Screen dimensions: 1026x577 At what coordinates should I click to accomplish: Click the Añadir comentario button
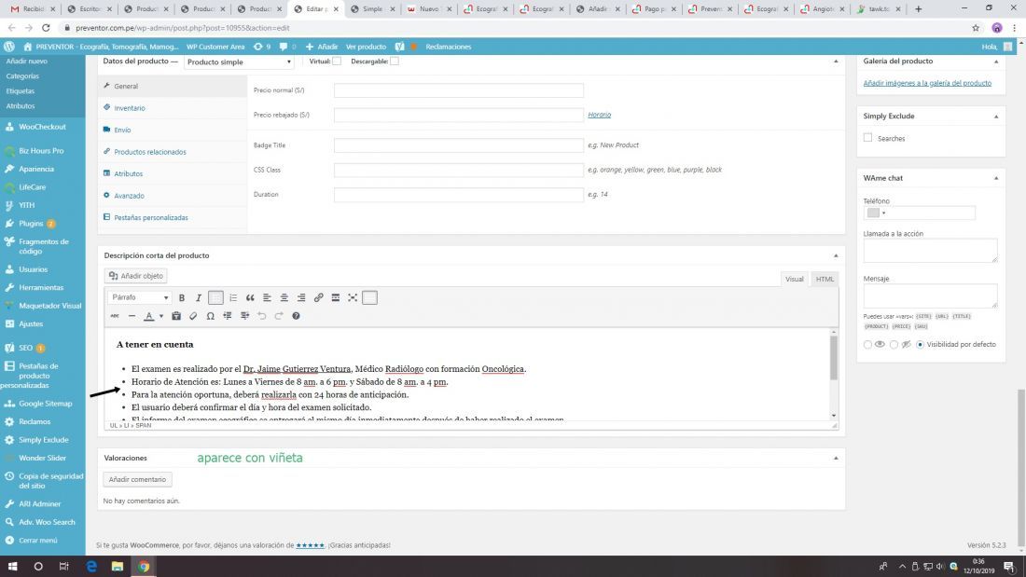137,479
